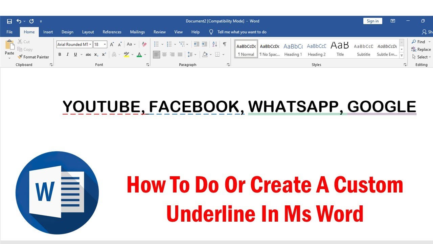The image size is (433, 244).
Task: Open highlight color dropdown arrow
Action: 132,55
